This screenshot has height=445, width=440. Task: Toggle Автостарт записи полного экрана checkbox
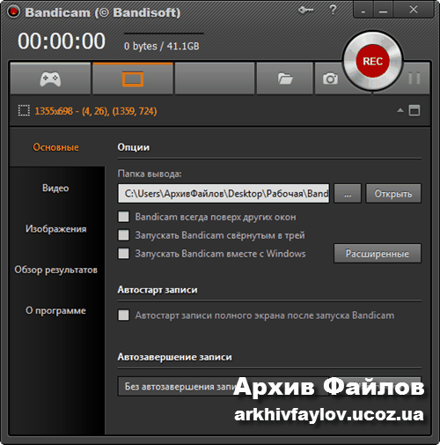[123, 315]
